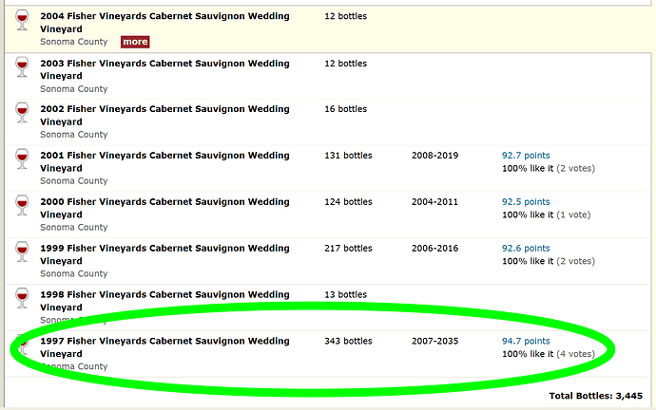Click 'Sonoma County' under the 2003 wine
Screen dimensions: 656x410
pyautogui.click(x=74, y=89)
